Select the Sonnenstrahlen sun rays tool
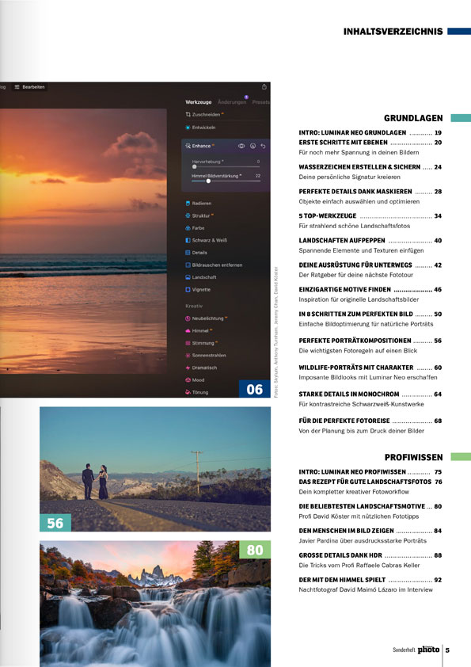471x667 pixels. 205,355
